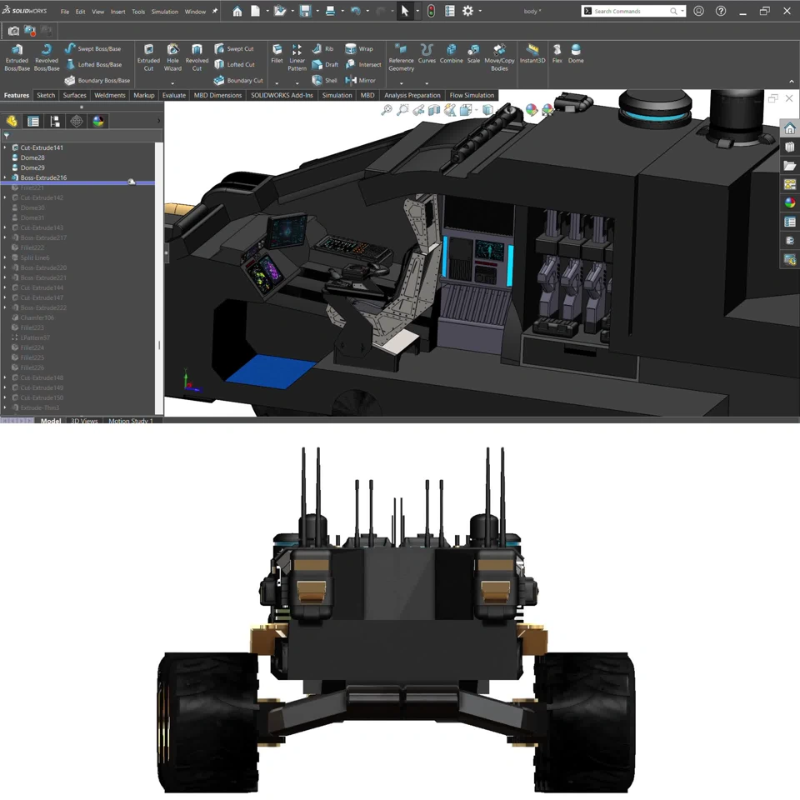
Task: Expand the Boss-Extrude216 feature
Action: click(x=5, y=177)
